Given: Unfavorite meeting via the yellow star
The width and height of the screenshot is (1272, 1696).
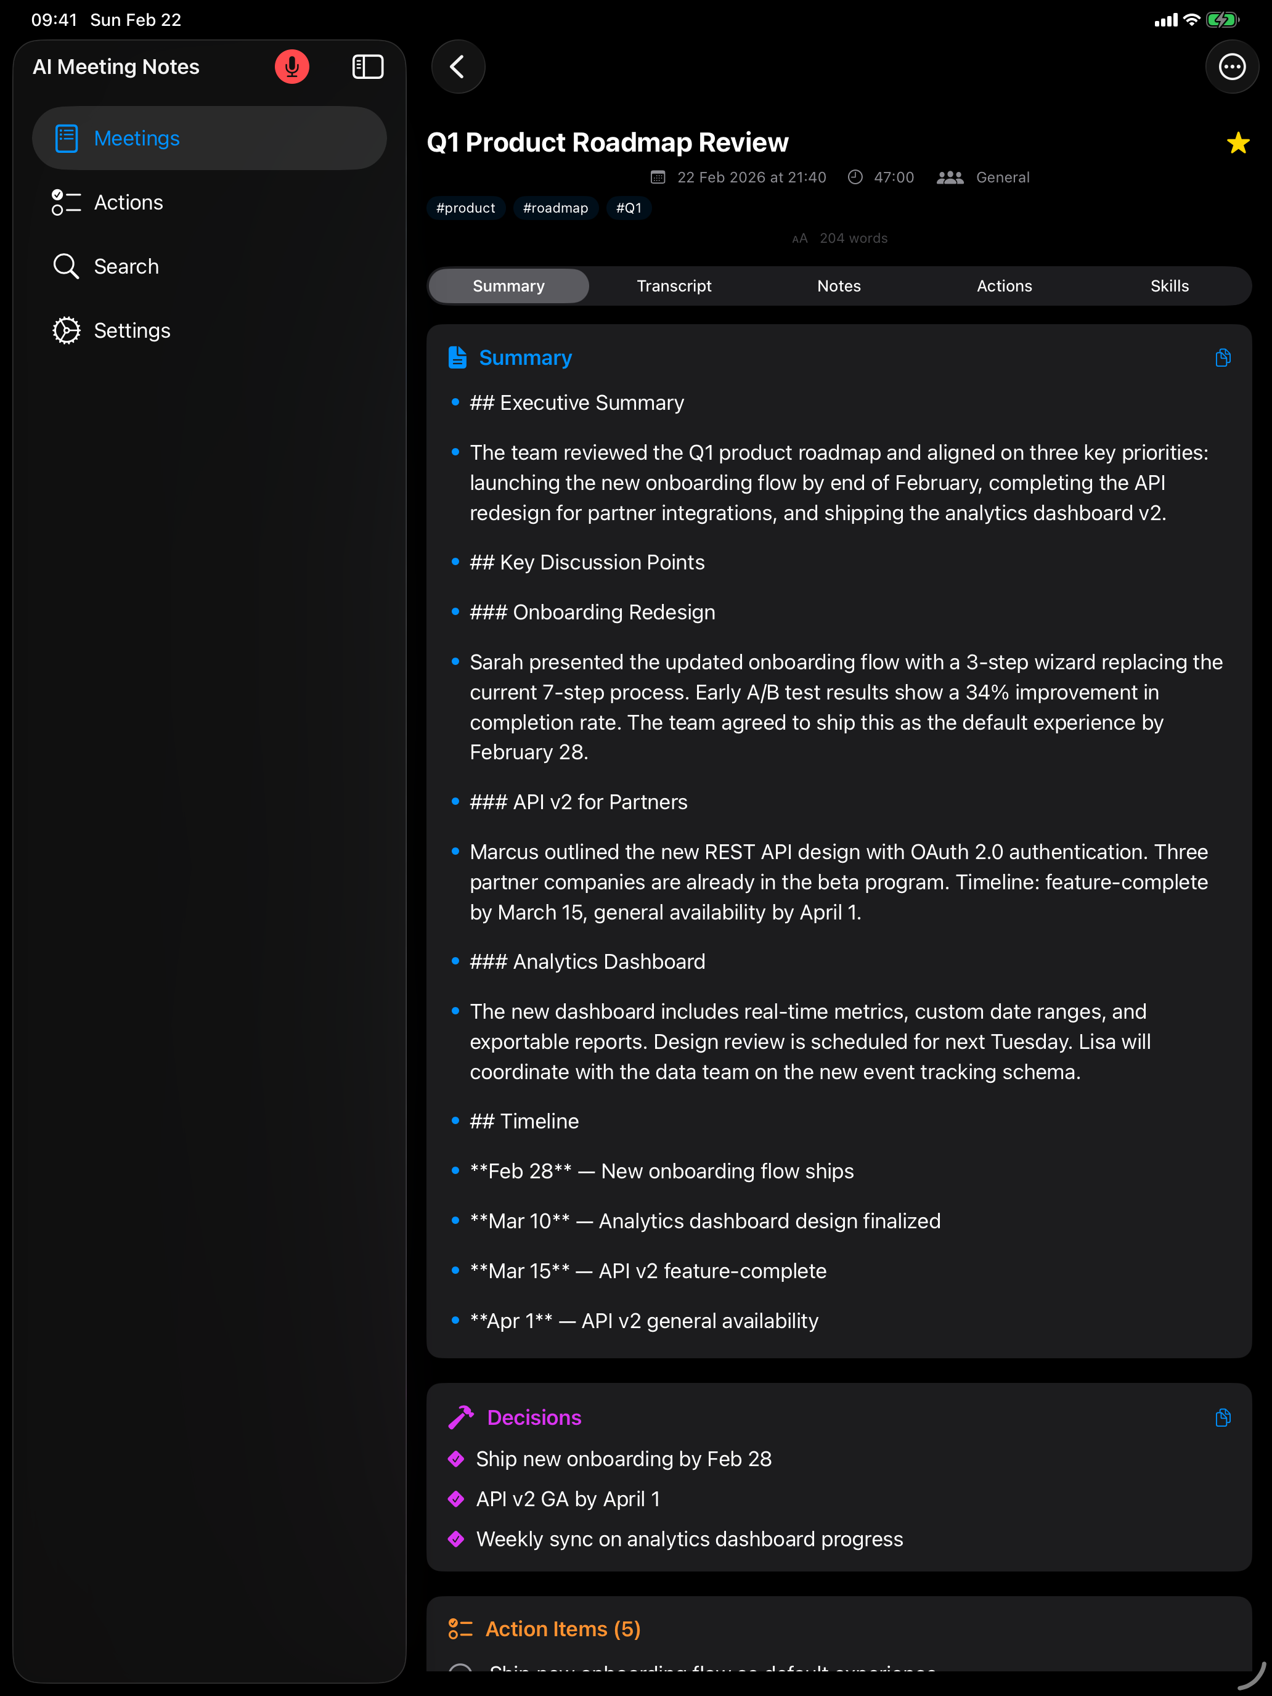Looking at the screenshot, I should coord(1237,142).
